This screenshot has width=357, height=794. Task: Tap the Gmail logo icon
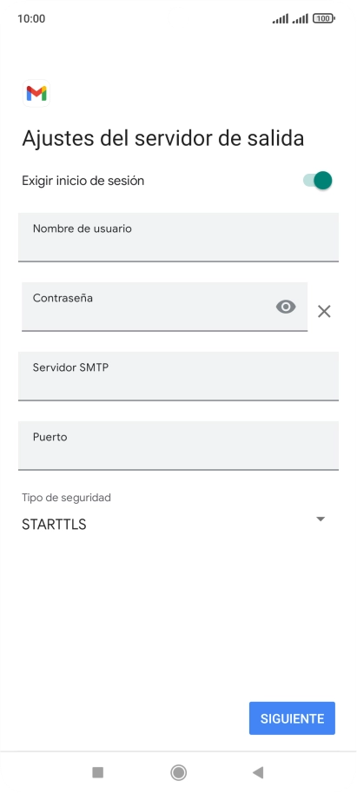(36, 93)
